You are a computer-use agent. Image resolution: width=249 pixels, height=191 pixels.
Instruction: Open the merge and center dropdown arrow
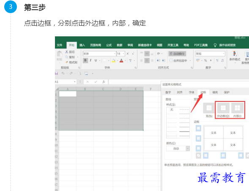(x=190, y=60)
